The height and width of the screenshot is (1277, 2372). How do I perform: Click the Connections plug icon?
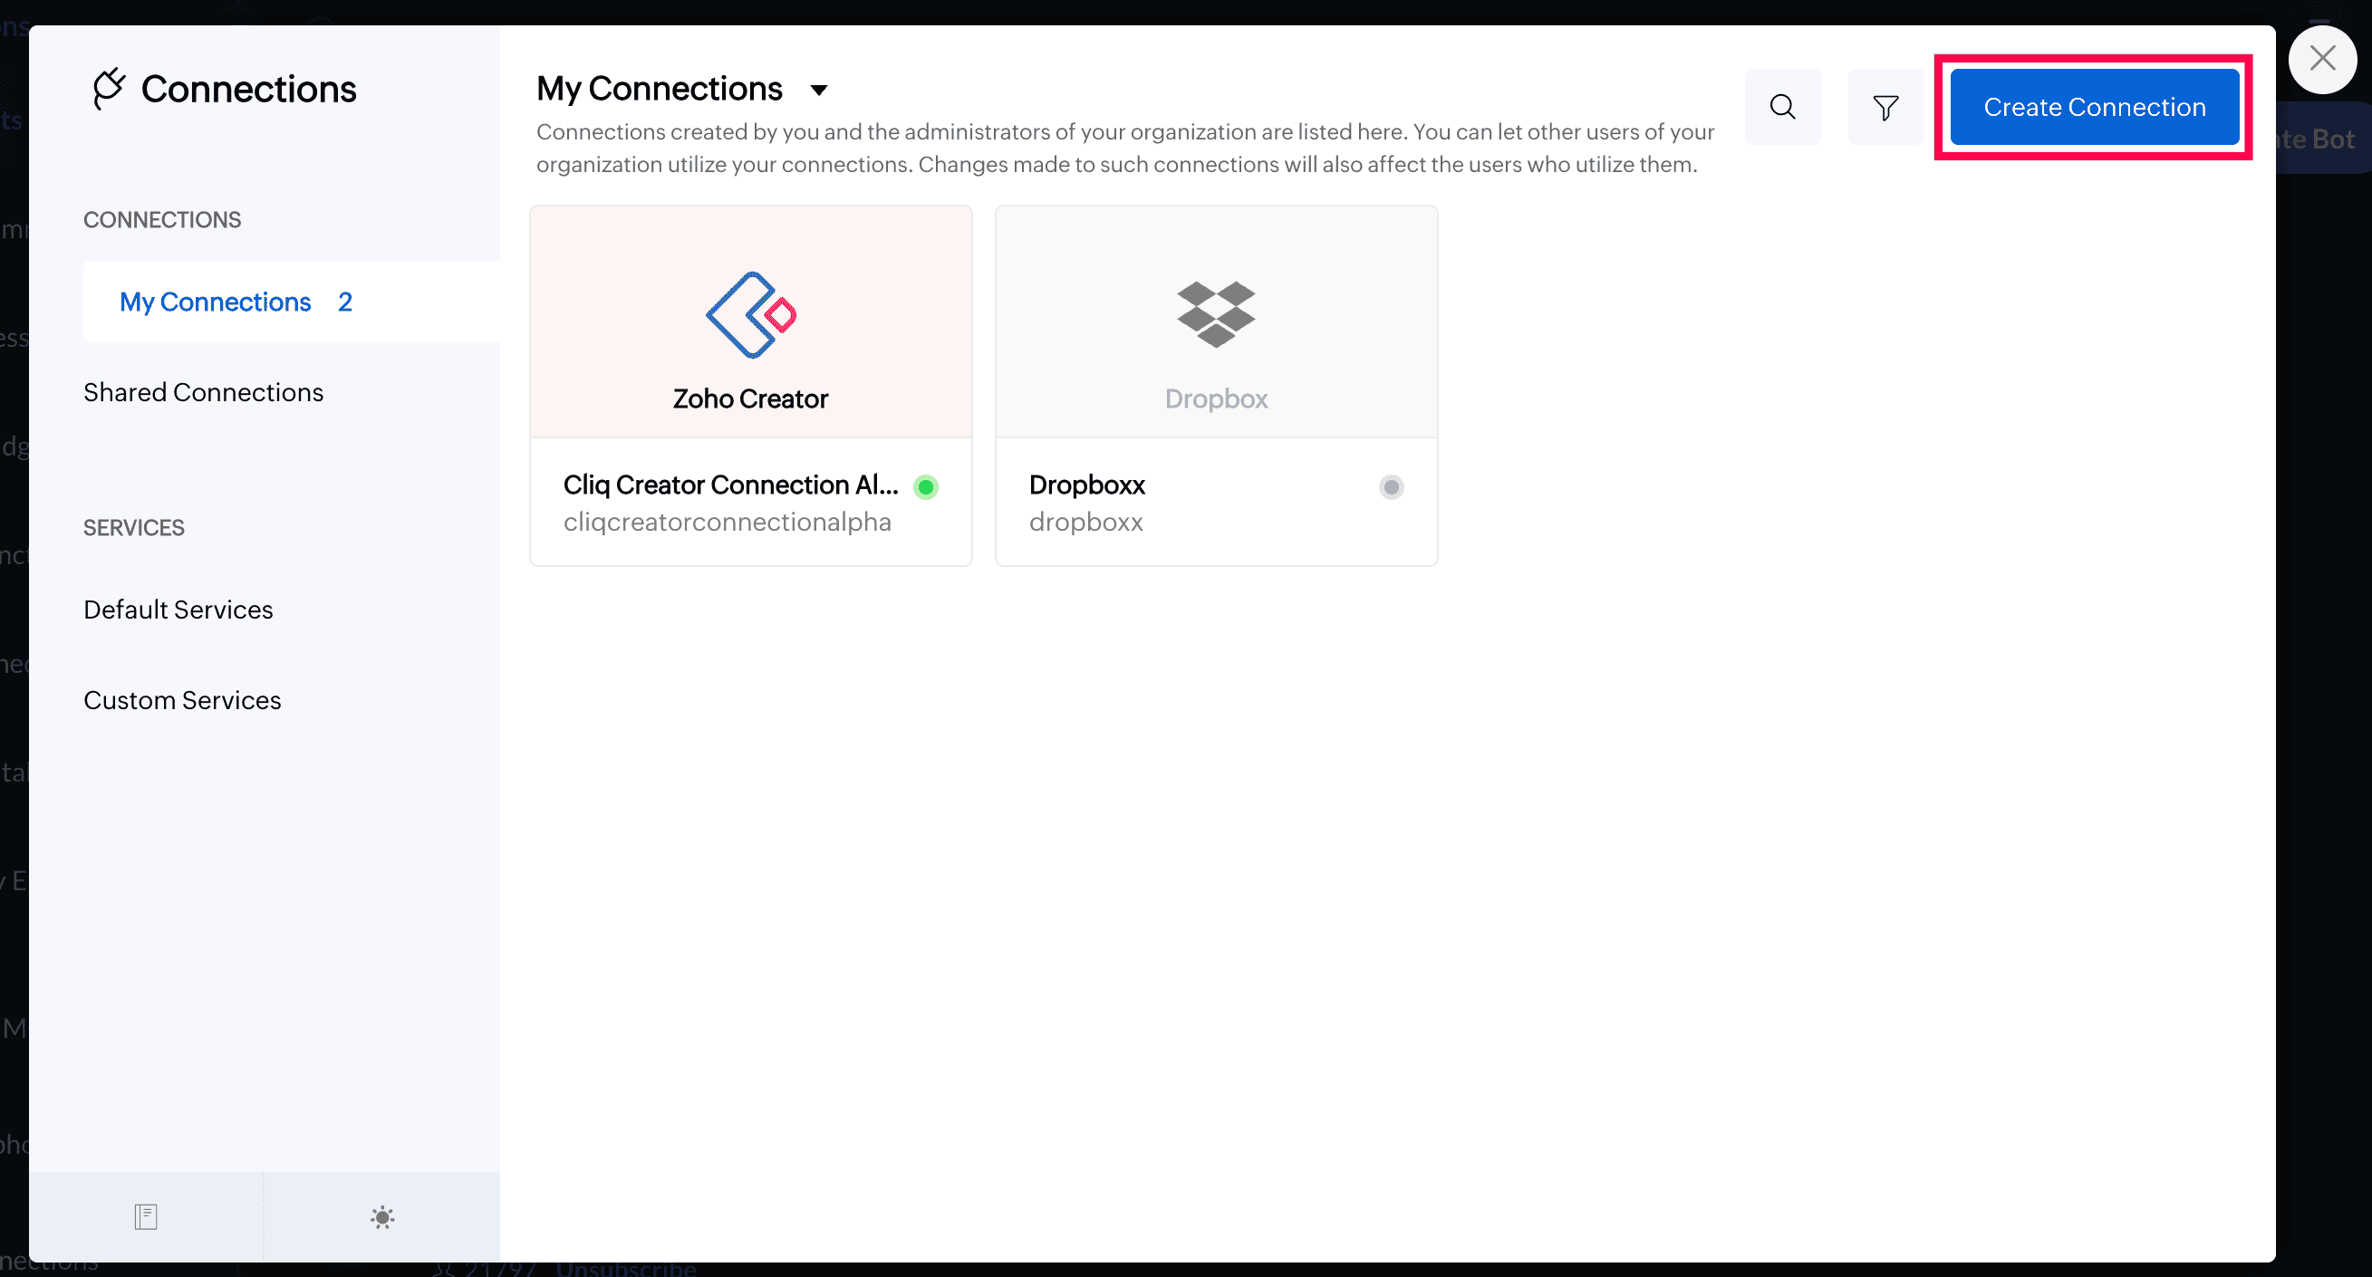[x=109, y=89]
